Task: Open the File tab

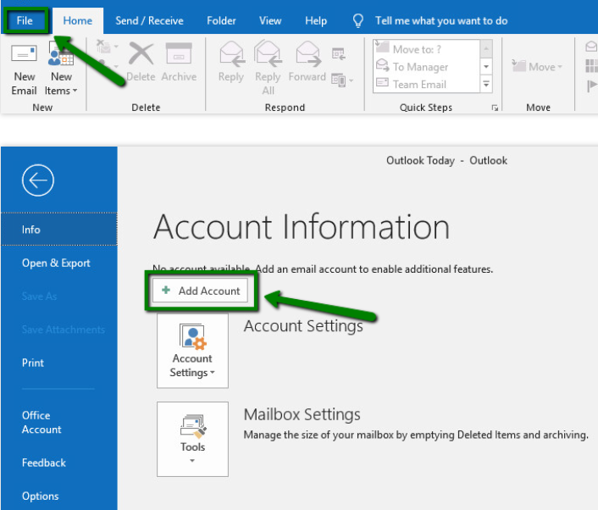Action: click(25, 20)
